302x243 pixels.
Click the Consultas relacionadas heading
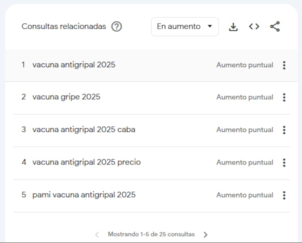[x=64, y=27]
